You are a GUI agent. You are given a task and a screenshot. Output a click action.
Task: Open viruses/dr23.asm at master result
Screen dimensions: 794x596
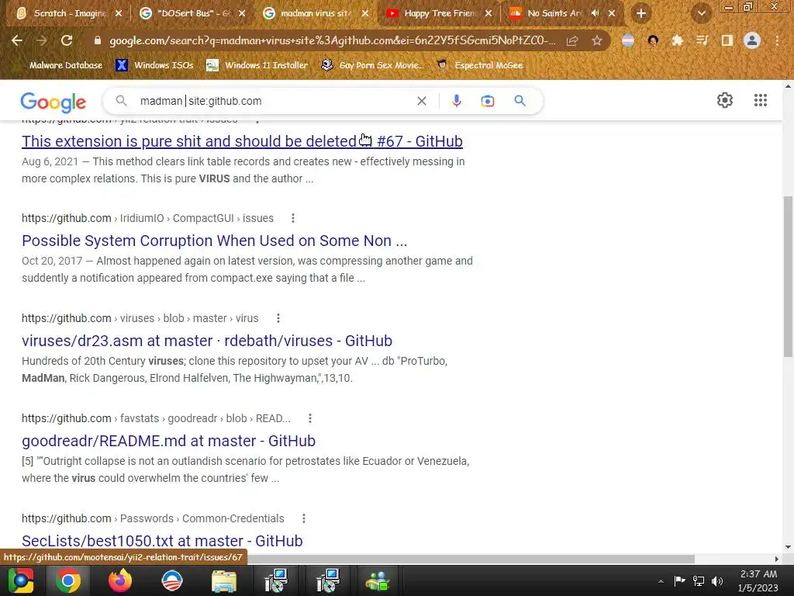(207, 341)
